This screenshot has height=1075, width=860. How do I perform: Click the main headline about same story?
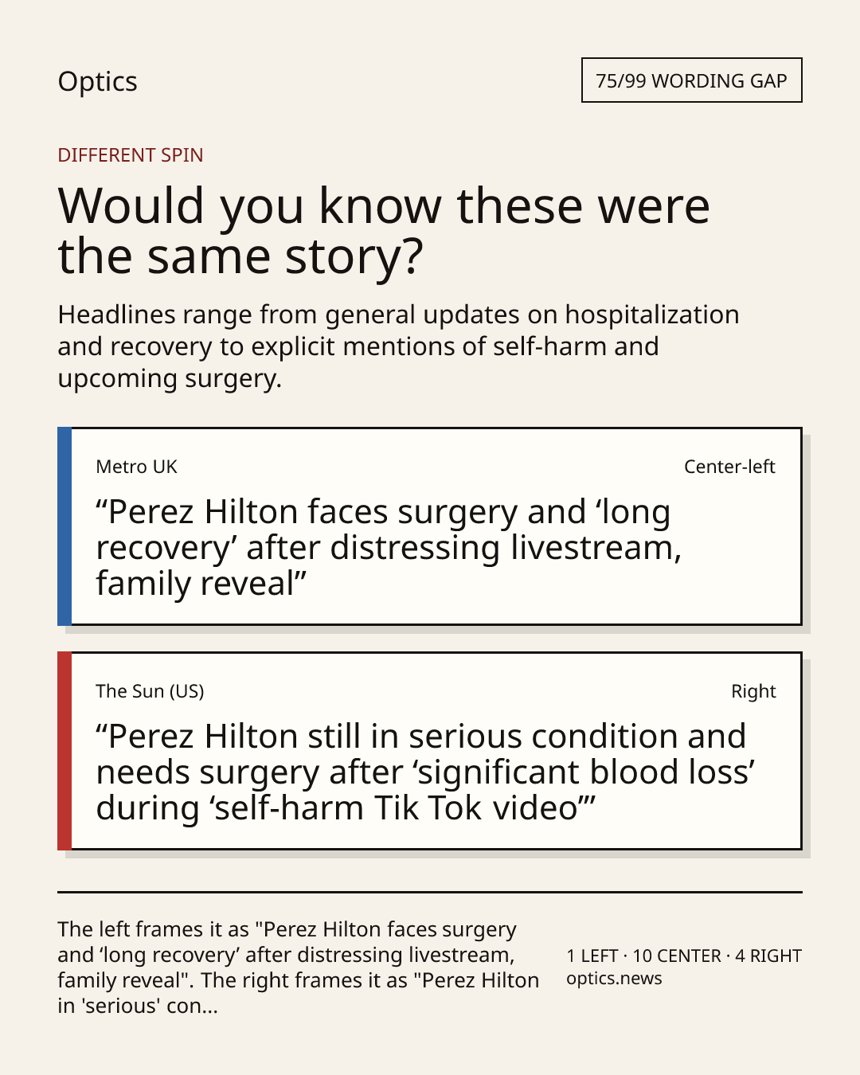tap(384, 230)
